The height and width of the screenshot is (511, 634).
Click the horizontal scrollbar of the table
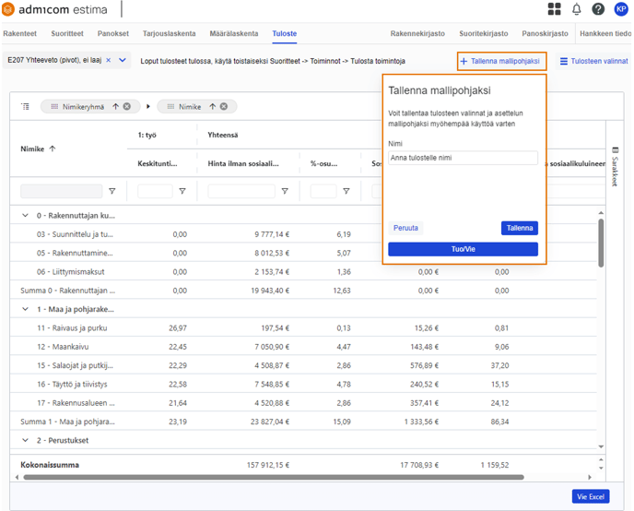click(x=274, y=477)
